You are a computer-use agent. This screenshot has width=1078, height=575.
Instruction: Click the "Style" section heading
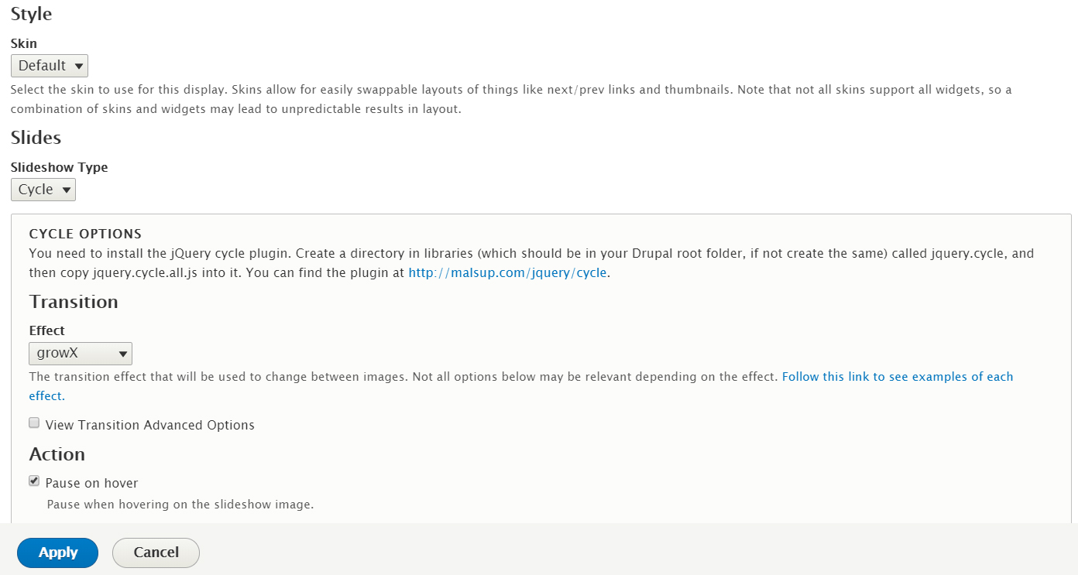pos(32,14)
